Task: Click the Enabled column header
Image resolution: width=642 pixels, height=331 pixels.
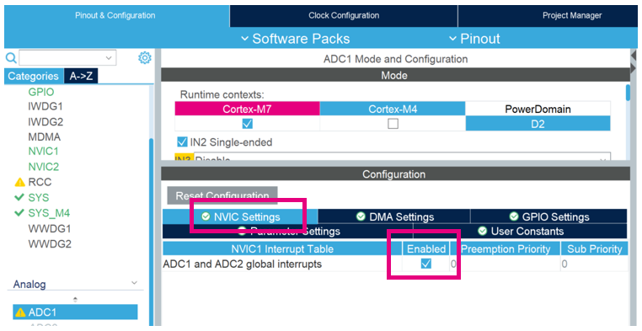Action: (x=426, y=248)
